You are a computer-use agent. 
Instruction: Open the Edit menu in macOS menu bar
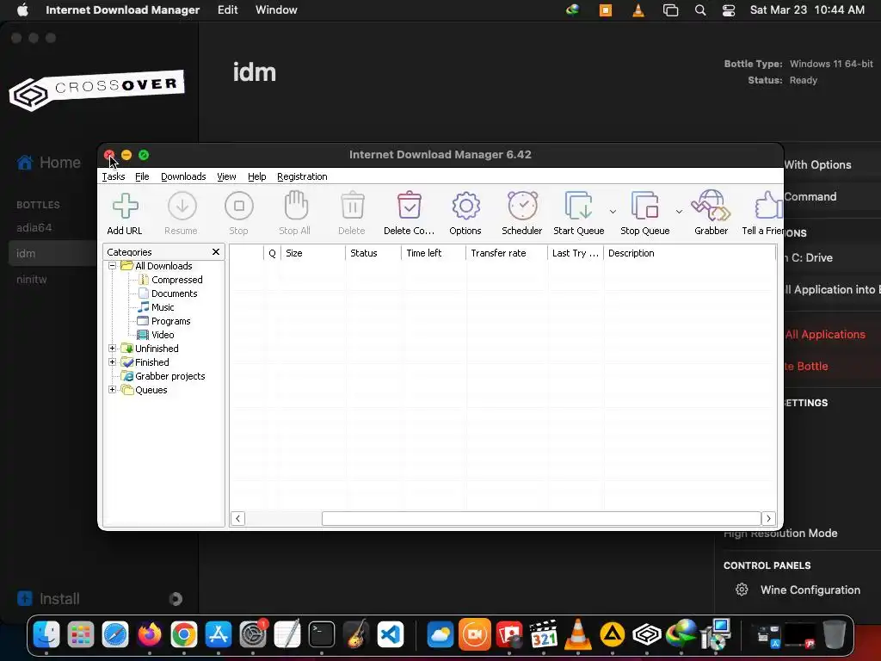click(x=227, y=10)
